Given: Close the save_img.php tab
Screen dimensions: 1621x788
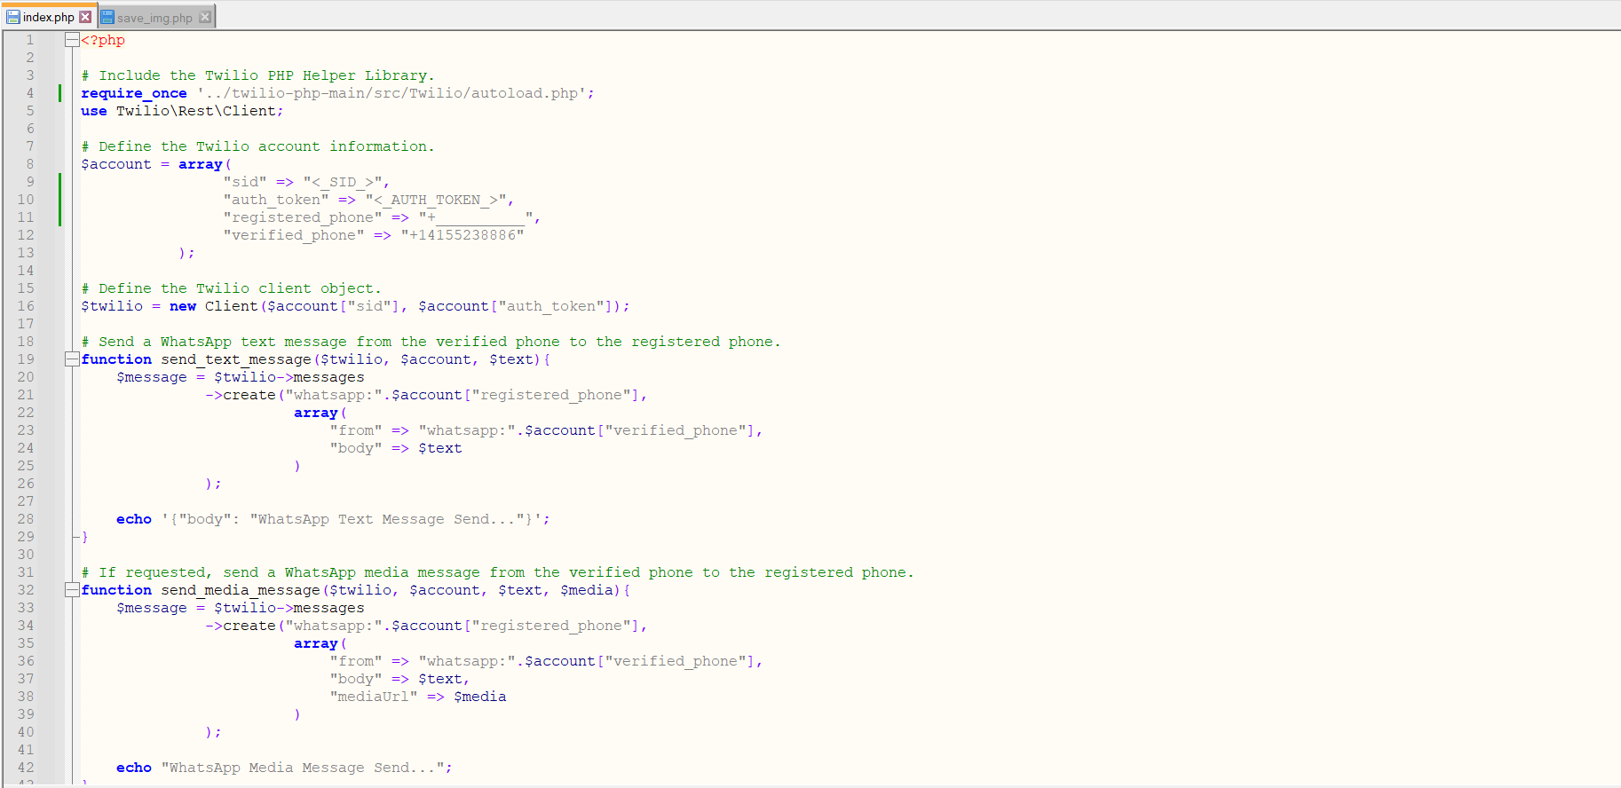Looking at the screenshot, I should point(205,17).
